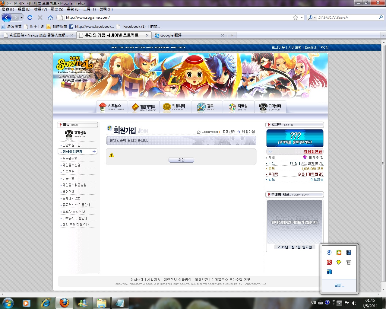Open 질문과답변 in the side menu
Image resolution: width=386 pixels, height=309 pixels.
tap(70, 158)
